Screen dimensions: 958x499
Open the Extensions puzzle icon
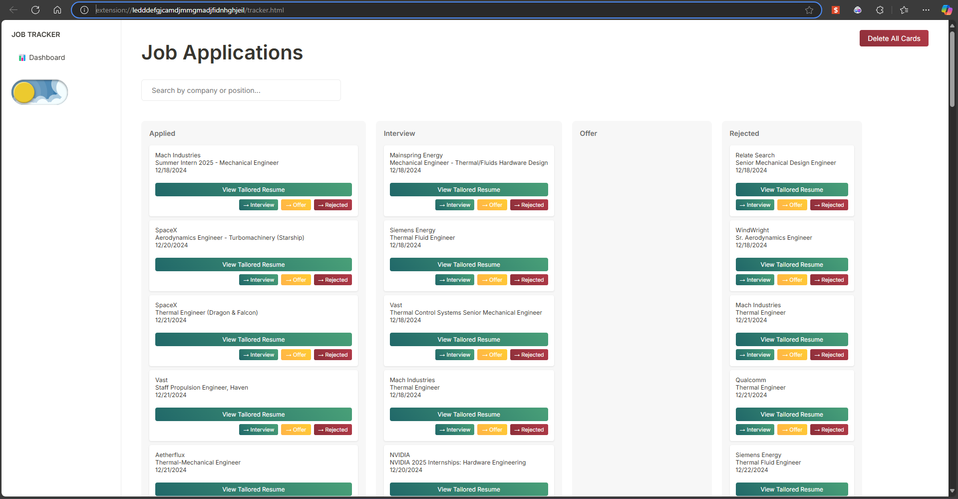click(880, 10)
